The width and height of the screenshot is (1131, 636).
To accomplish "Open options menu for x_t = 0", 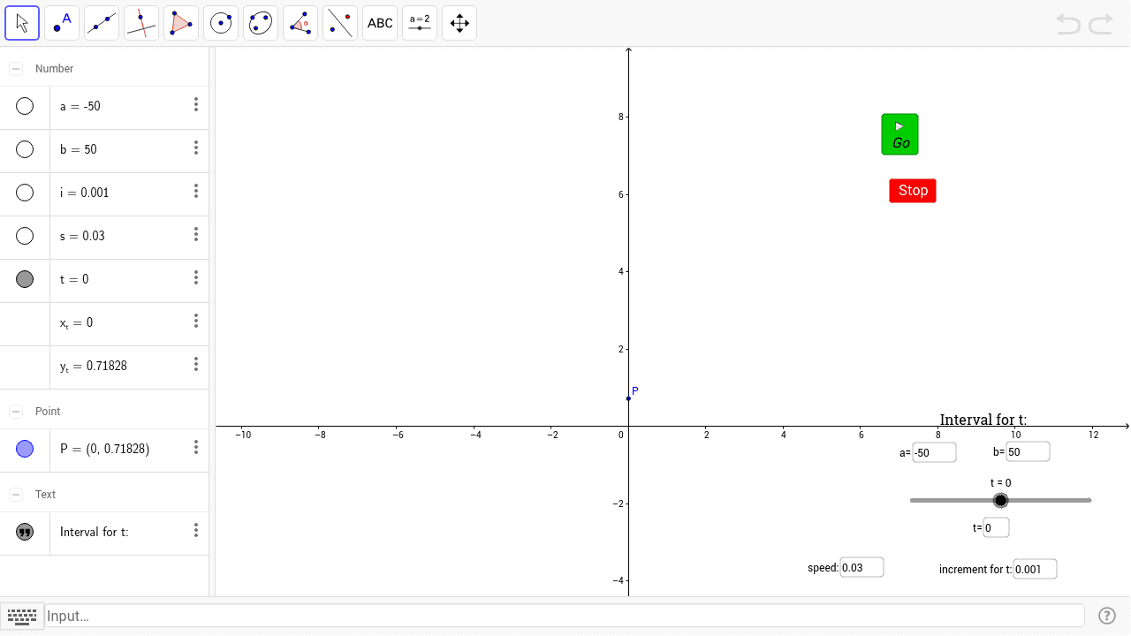I will pos(196,322).
